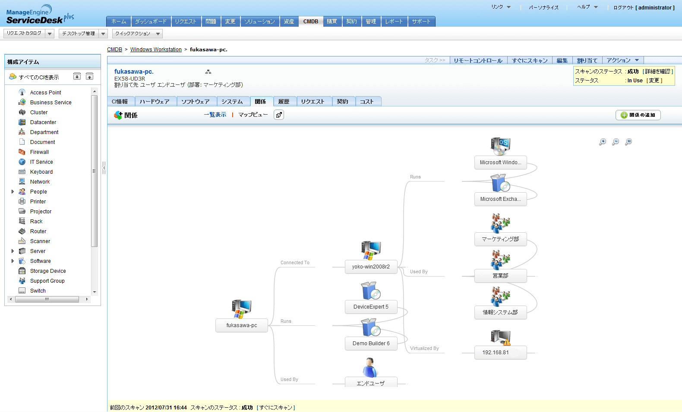Select the DeviceExpert 5 software node icon
The height and width of the screenshot is (412, 682).
coord(370,290)
